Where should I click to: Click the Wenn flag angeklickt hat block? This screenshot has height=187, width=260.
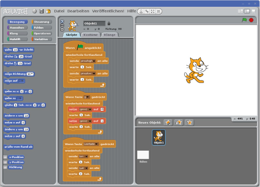pyautogui.click(x=83, y=48)
